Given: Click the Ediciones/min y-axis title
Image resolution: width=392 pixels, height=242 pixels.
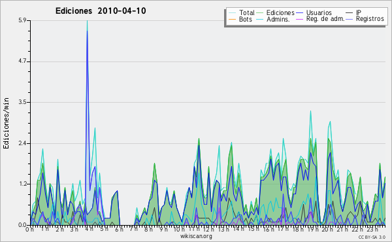Looking at the screenshot, I should tap(6, 123).
